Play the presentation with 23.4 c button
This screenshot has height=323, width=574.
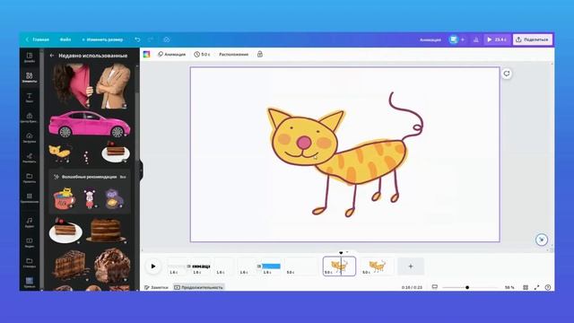(x=496, y=39)
